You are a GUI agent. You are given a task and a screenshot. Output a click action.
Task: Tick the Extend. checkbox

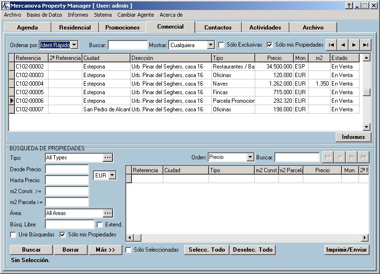point(100,225)
